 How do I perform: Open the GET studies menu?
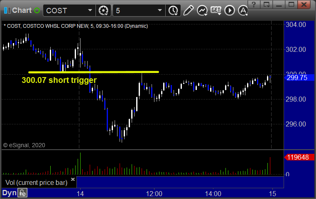(216, 10)
